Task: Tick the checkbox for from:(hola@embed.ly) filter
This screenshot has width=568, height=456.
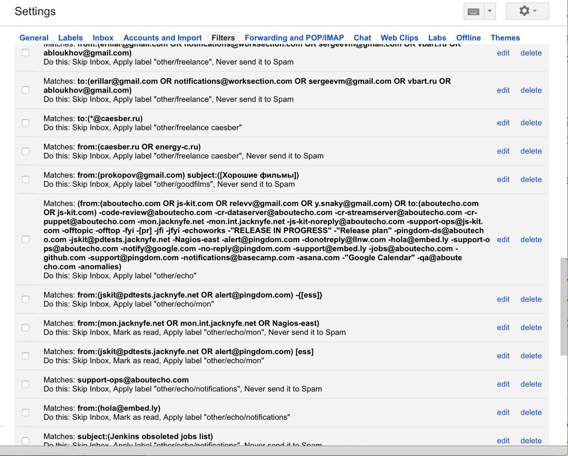Action: click(26, 413)
